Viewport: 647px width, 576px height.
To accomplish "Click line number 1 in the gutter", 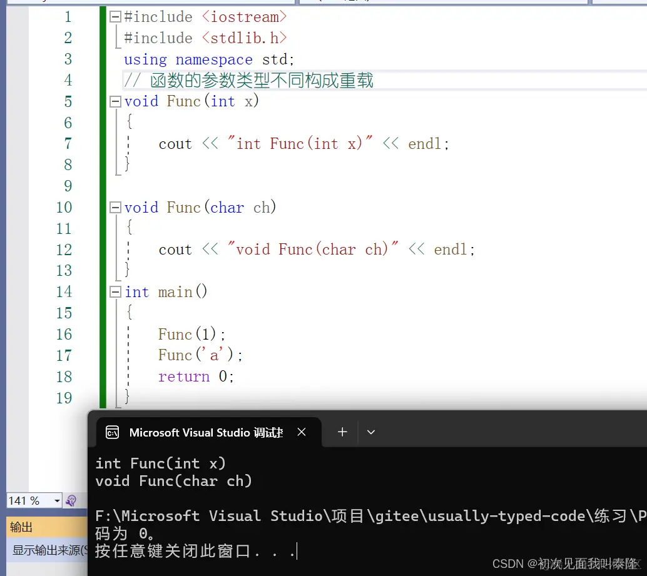I will [x=68, y=17].
